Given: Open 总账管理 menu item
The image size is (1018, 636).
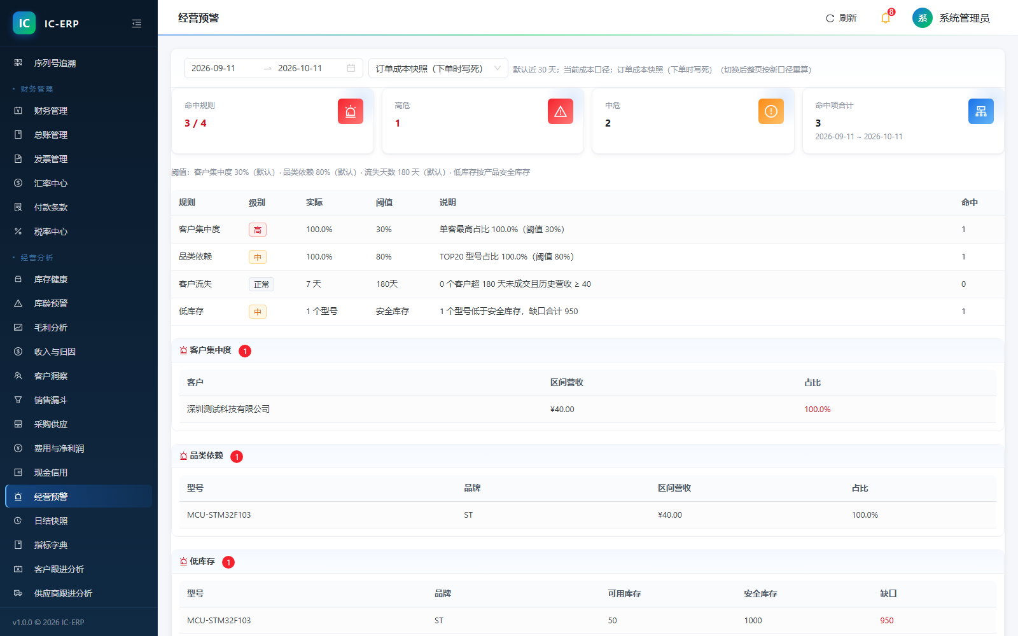Looking at the screenshot, I should 78,135.
